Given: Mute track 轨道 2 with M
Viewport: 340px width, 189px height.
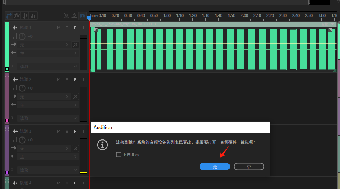Looking at the screenshot, I should [58, 80].
